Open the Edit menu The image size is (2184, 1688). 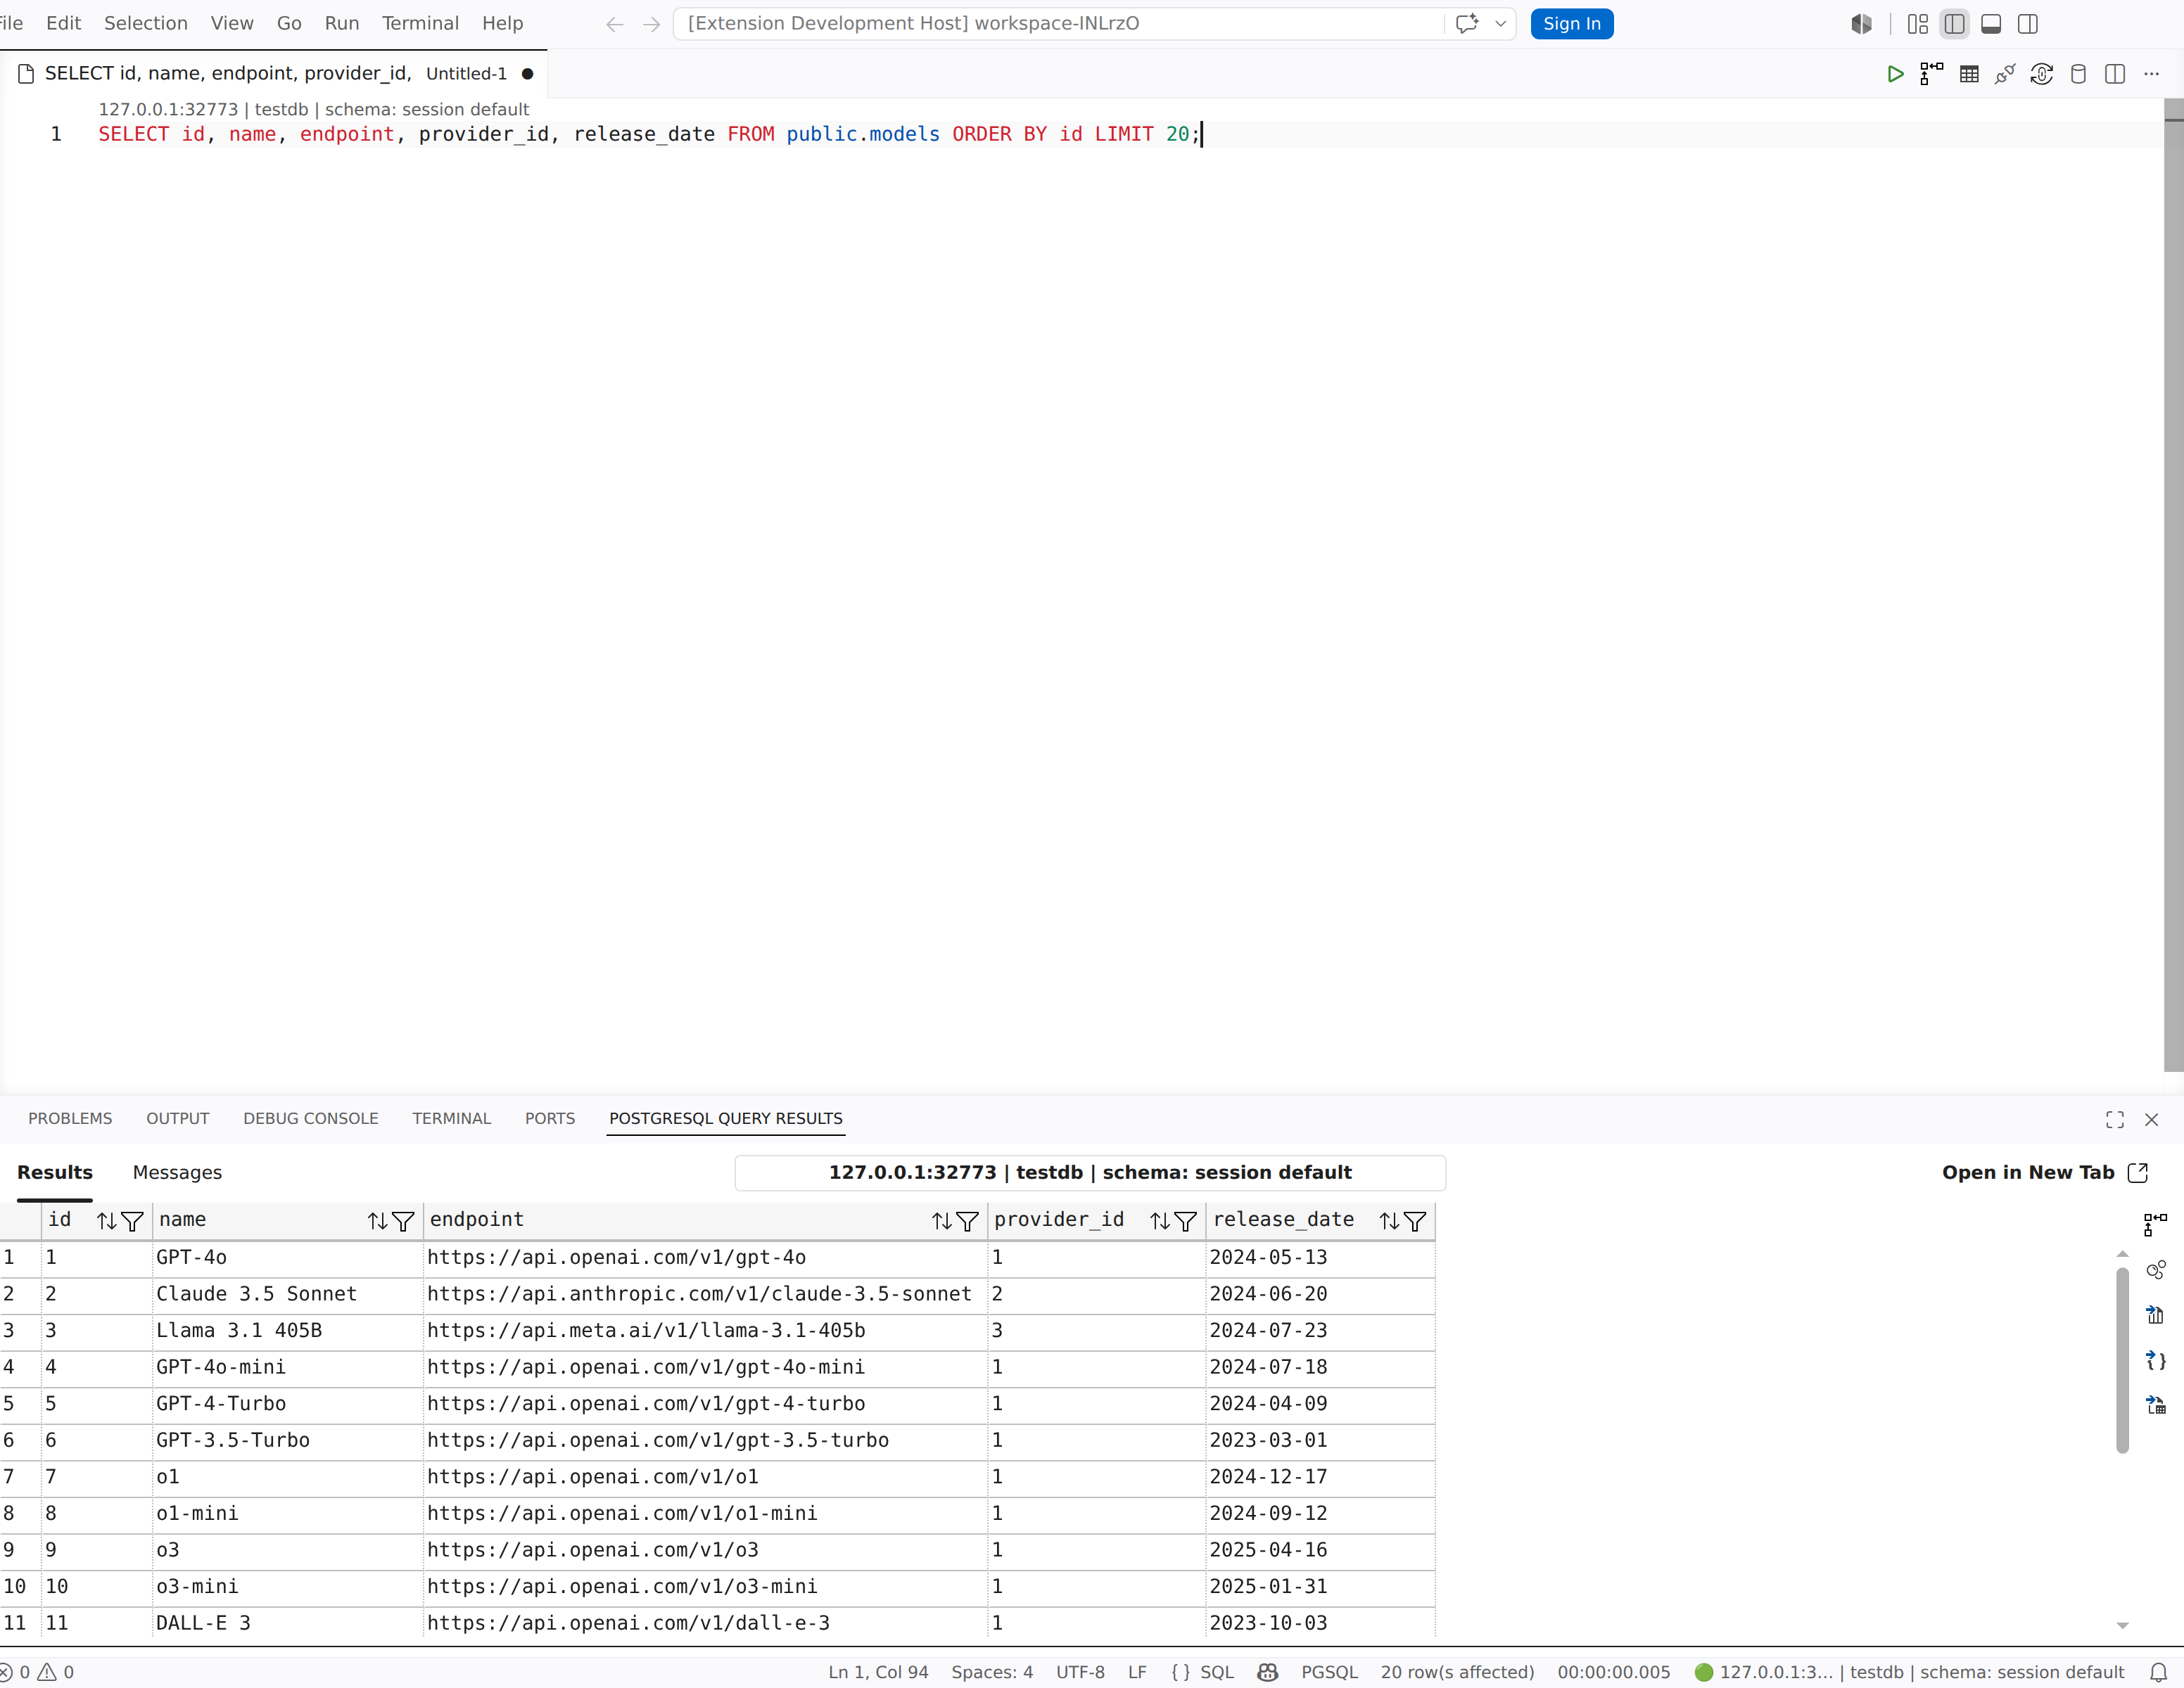[x=63, y=23]
